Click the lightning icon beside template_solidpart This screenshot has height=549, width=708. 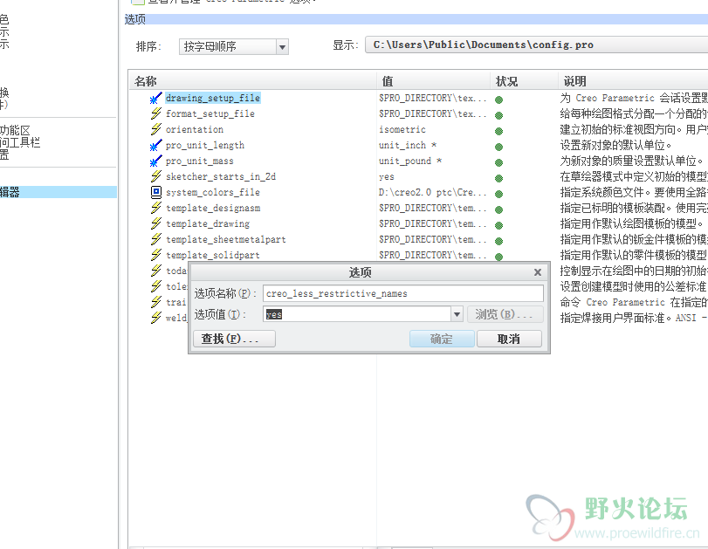(155, 255)
